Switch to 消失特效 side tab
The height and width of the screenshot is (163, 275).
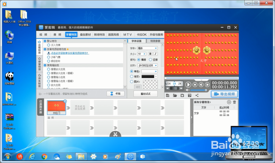(40, 81)
